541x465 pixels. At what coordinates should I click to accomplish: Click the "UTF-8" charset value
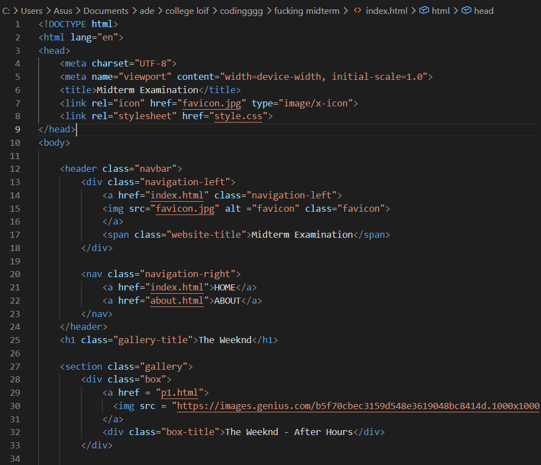tap(153, 64)
